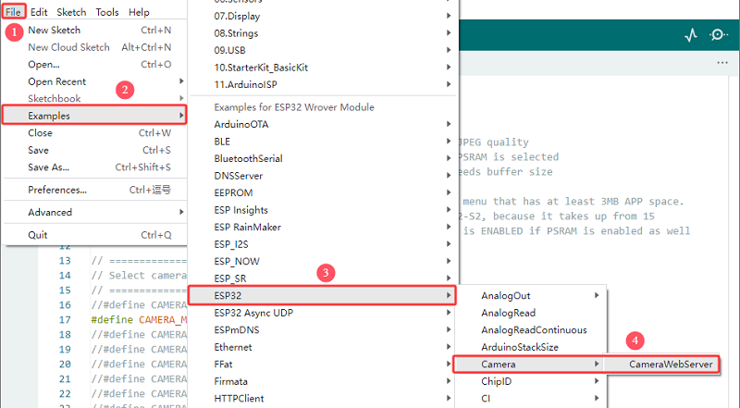Open the Serial Plotter icon
Screen dimensions: 740x408
click(691, 35)
